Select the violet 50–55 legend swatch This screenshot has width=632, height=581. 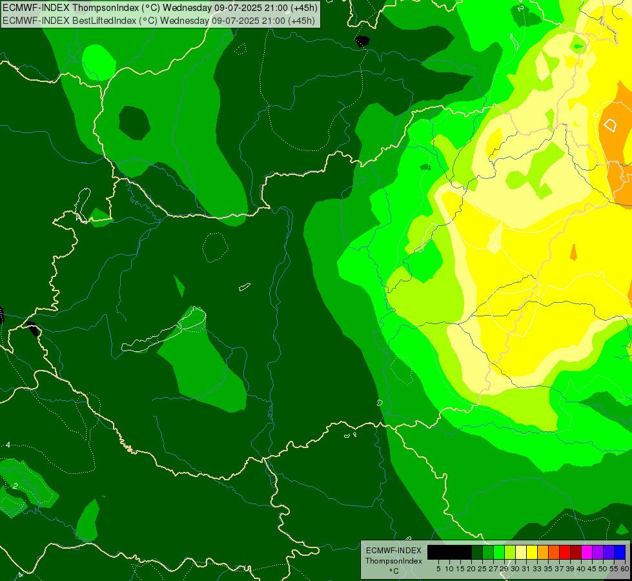tap(609, 552)
